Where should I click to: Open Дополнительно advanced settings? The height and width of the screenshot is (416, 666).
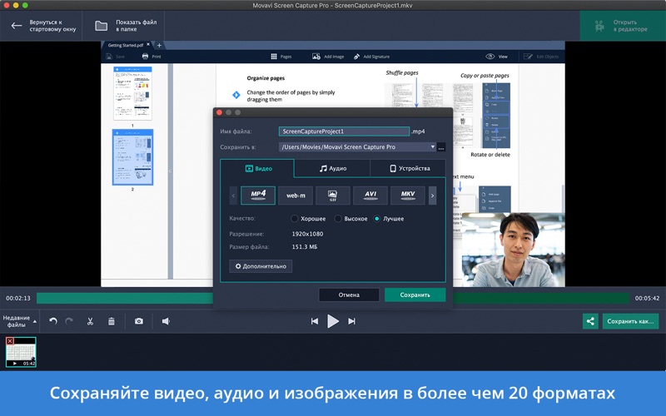[261, 266]
